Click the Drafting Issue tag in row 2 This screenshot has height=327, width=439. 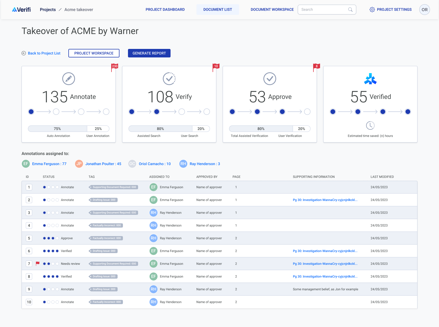tap(103, 200)
